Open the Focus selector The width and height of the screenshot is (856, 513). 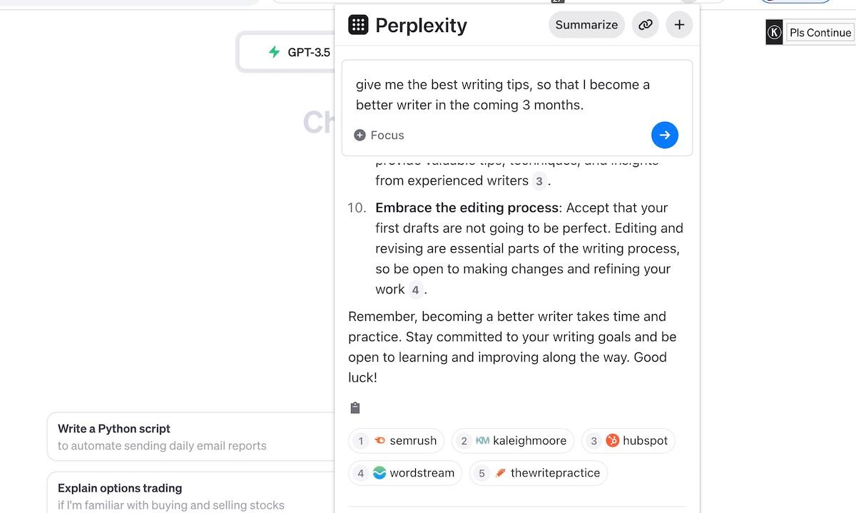point(379,135)
